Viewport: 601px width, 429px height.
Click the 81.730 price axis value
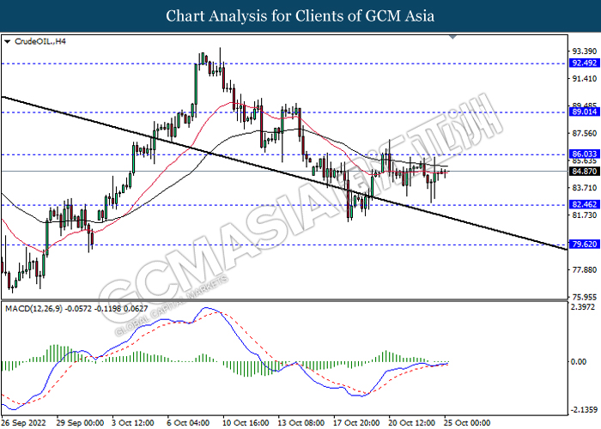pyautogui.click(x=584, y=215)
